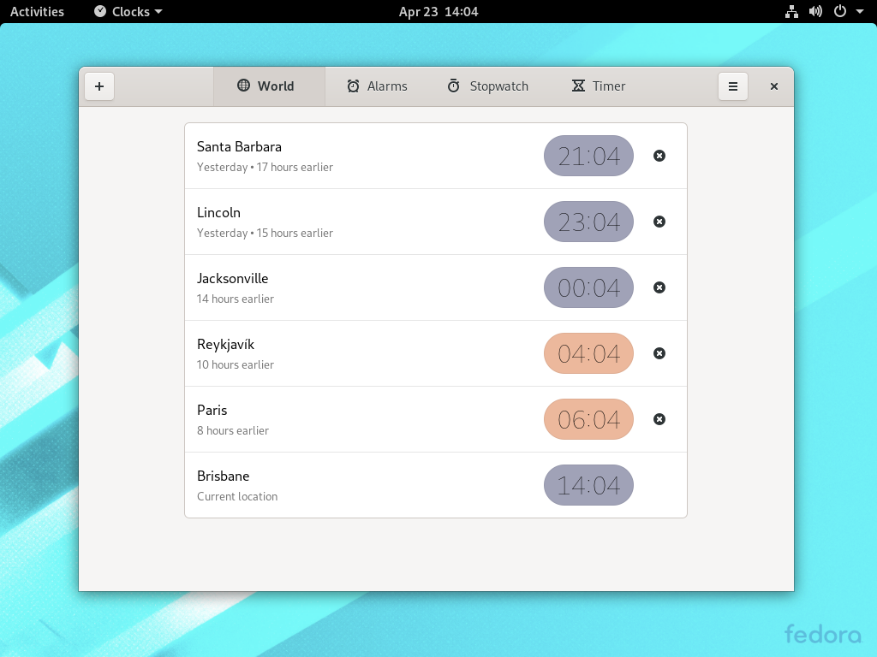
Task: Open Activities in the top bar
Action: click(36, 11)
